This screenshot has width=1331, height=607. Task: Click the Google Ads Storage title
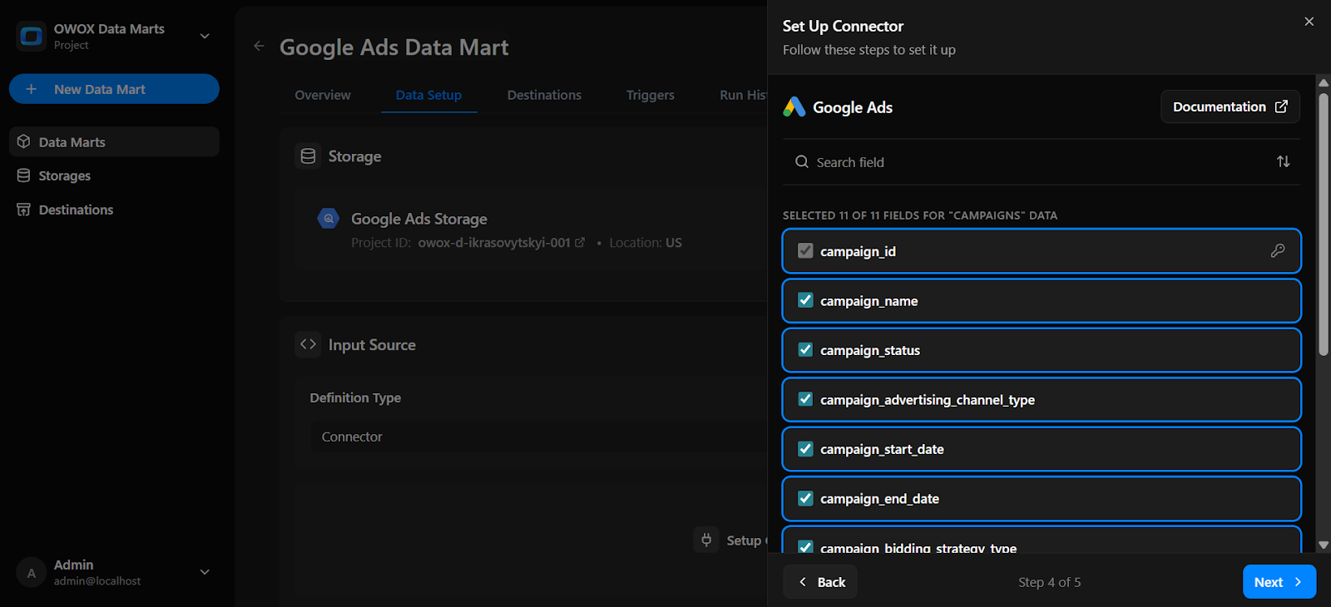[x=419, y=219]
